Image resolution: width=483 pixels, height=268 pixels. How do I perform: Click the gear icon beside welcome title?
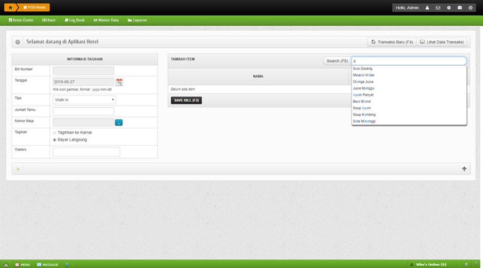point(18,42)
